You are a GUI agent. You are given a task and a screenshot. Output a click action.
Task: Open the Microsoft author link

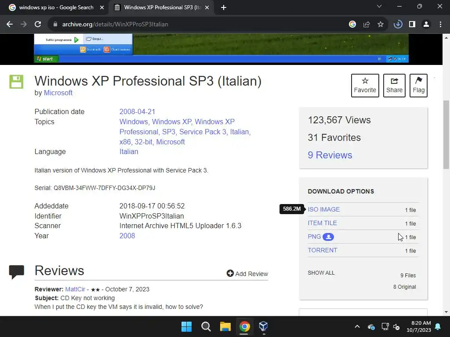point(58,93)
